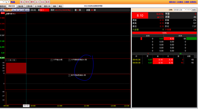Click the 設 settings button in volume panel
198x109 pixels.
click(11, 60)
